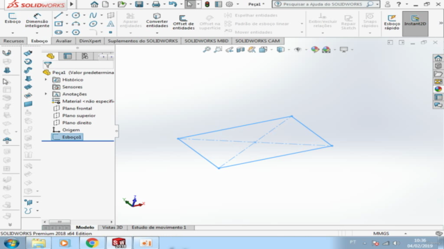Select the Corner Rectangle tool
The width and height of the screenshot is (444, 249).
(58, 24)
